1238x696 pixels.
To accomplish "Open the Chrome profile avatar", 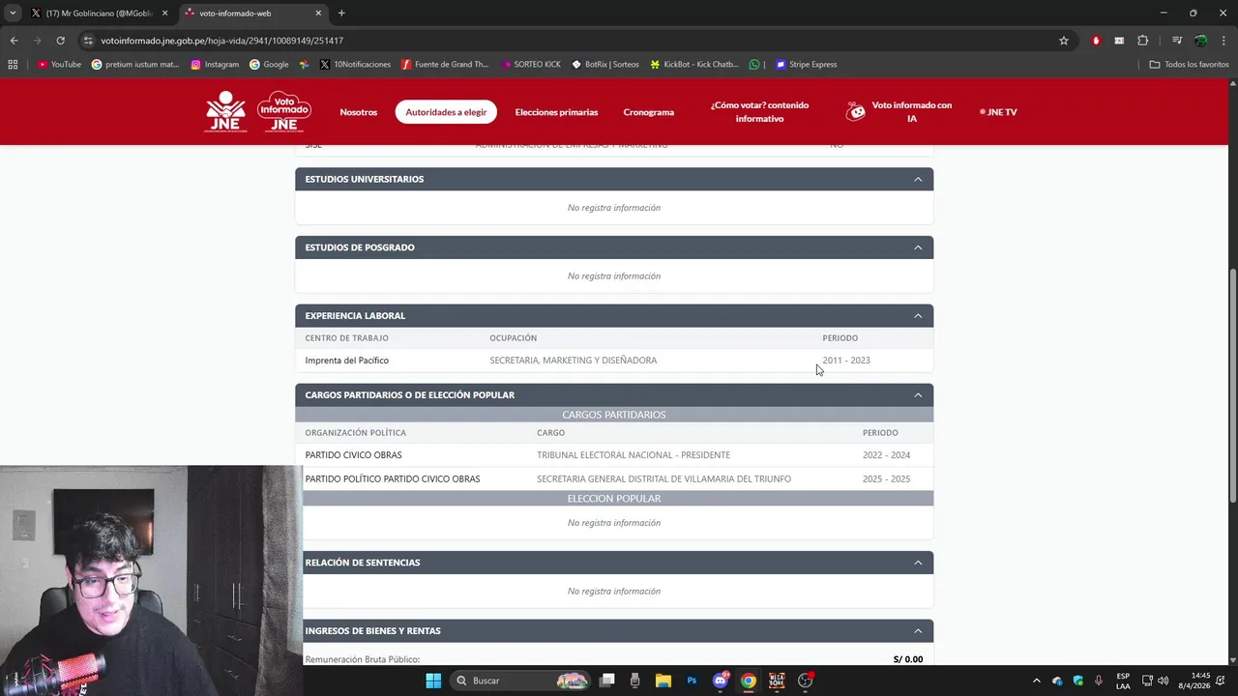I will point(1200,41).
